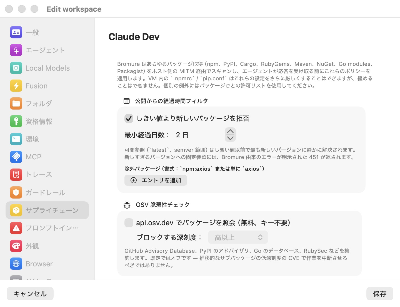Image resolution: width=400 pixels, height=307 pixels.
Task: Increase minimum age days with up arrow
Action: pyautogui.click(x=230, y=131)
